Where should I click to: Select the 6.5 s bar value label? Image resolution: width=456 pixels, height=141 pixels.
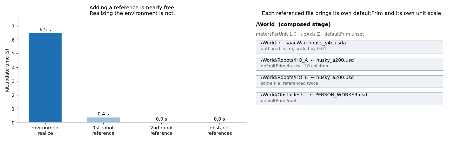coord(45,30)
